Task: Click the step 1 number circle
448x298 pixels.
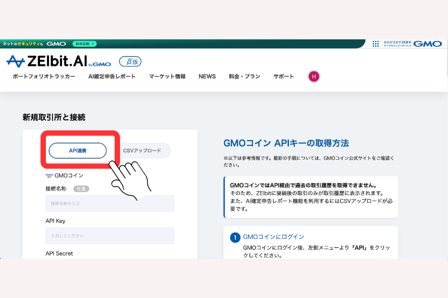Action: [235, 237]
